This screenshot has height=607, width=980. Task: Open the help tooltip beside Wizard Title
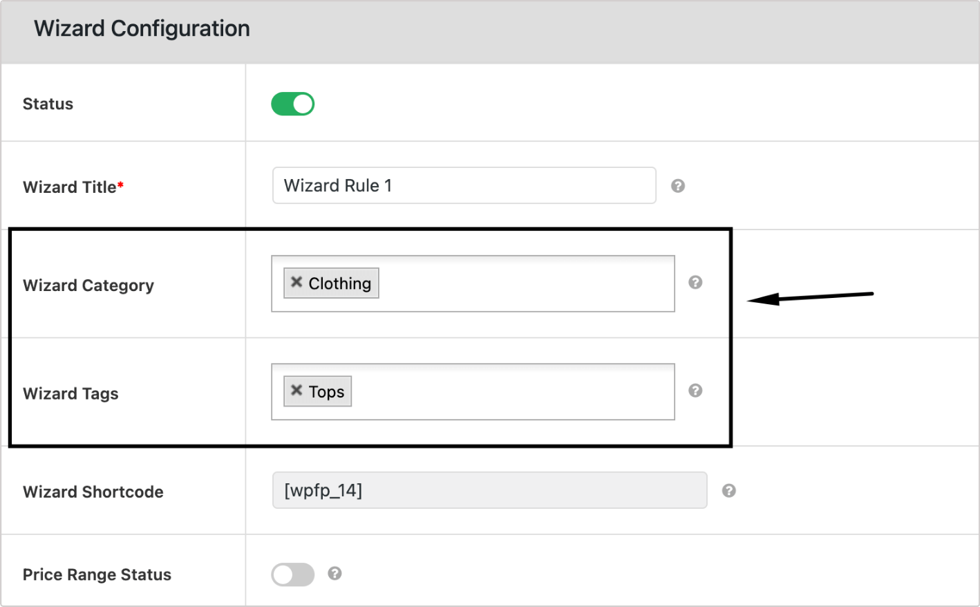678,185
